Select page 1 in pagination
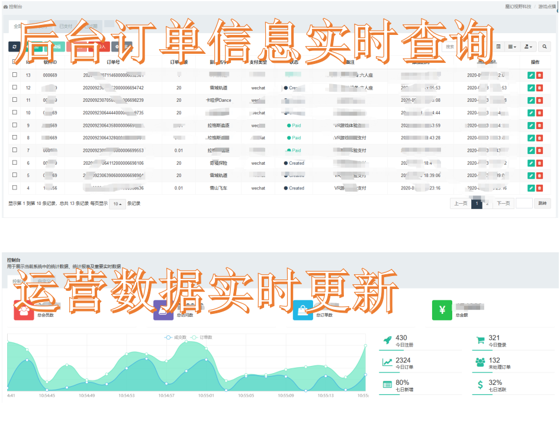This screenshot has width=560, height=427. (x=477, y=203)
